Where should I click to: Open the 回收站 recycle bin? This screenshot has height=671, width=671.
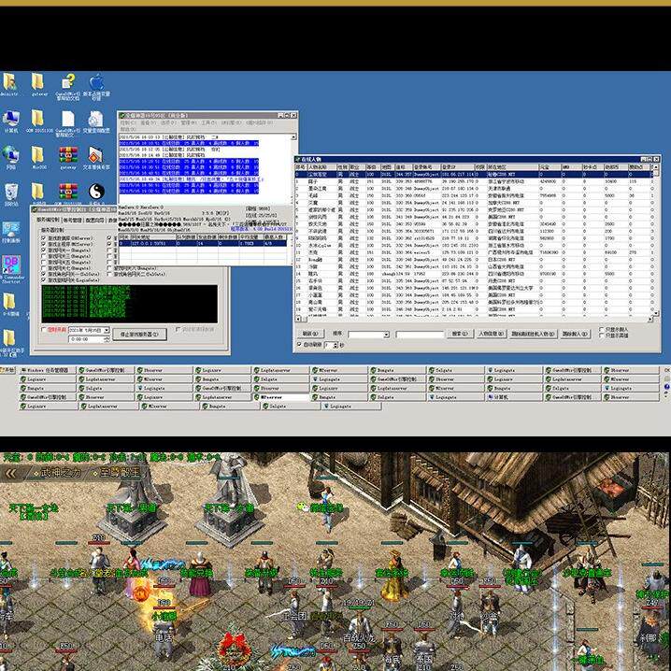pos(11,194)
